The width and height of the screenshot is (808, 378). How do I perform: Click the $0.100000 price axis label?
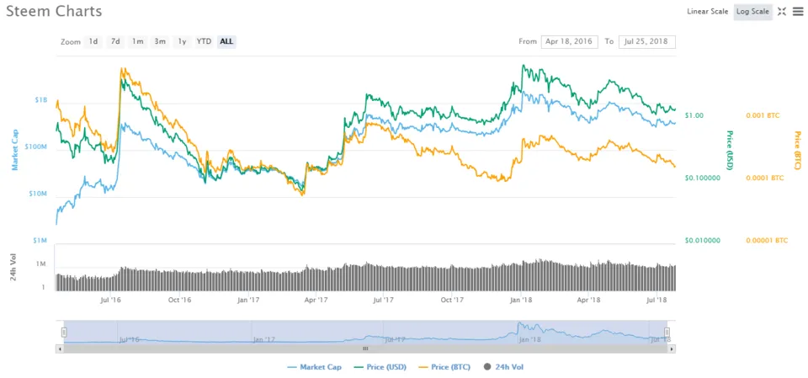click(703, 178)
